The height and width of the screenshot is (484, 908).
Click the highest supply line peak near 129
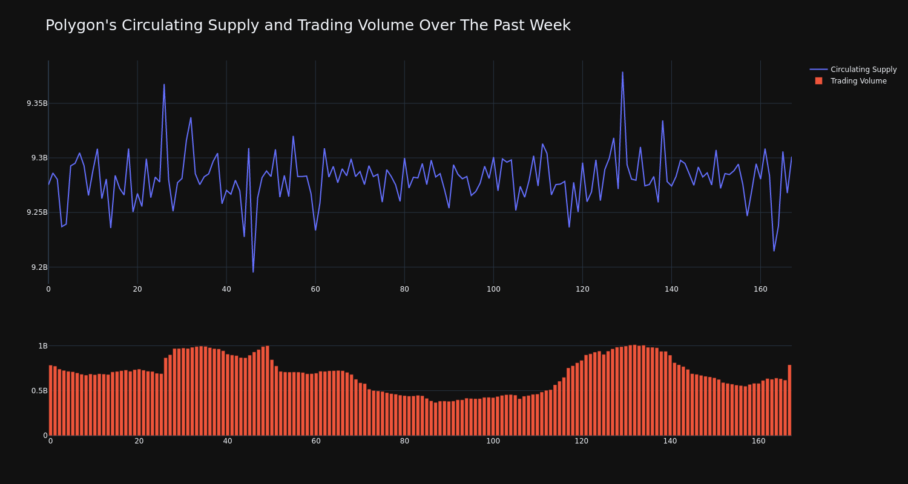tap(622, 73)
